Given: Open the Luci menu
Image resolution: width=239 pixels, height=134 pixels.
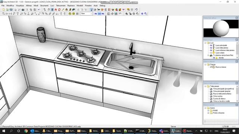Looking at the screenshot, I should tap(52, 6).
